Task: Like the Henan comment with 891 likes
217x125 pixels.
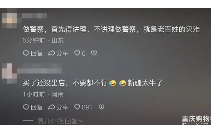Action: (x=77, y=107)
